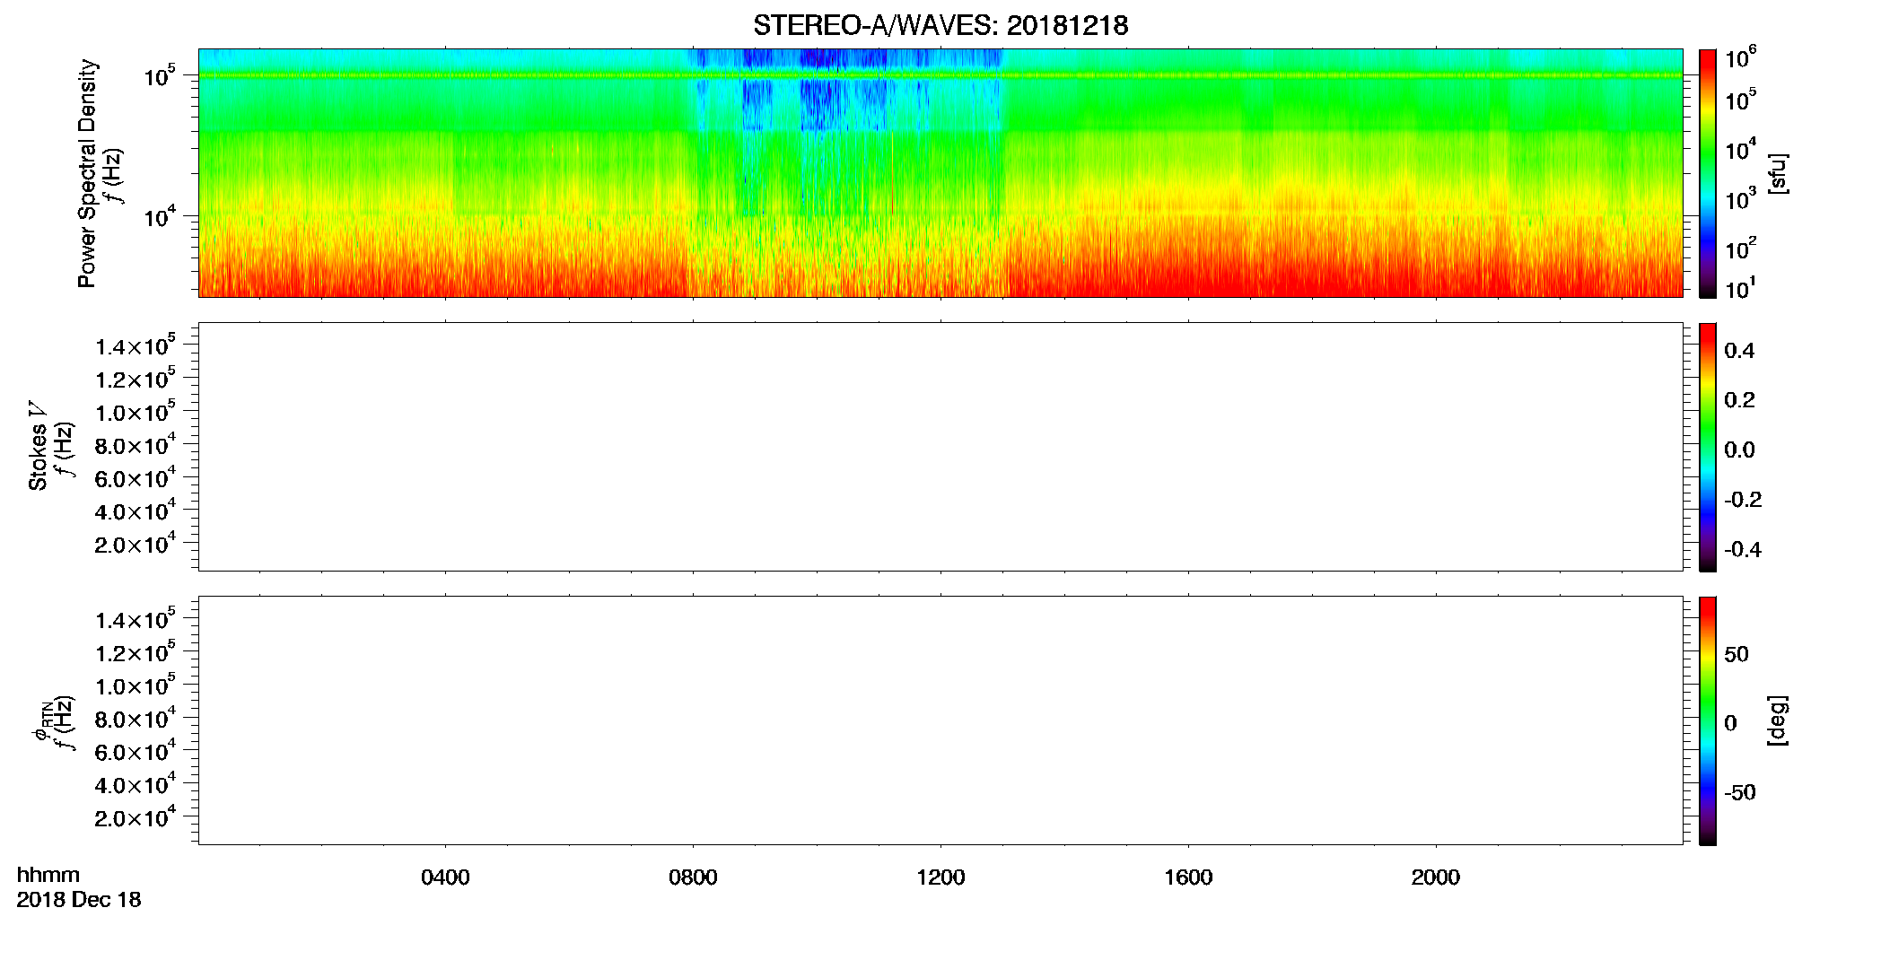
Task: Click the [deg] colorbar unit label
Action: (1778, 720)
